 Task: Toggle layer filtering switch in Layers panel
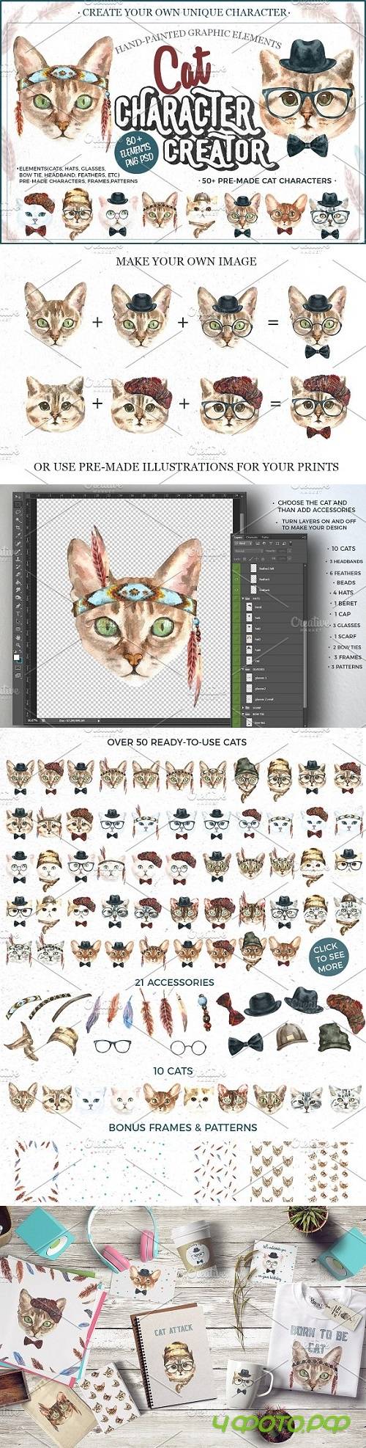click(291, 543)
